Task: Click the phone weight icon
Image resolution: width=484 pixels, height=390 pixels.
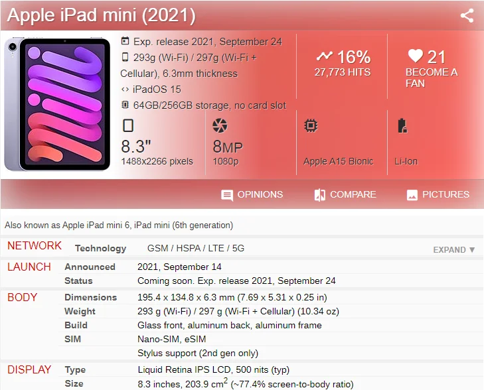Action: point(125,57)
